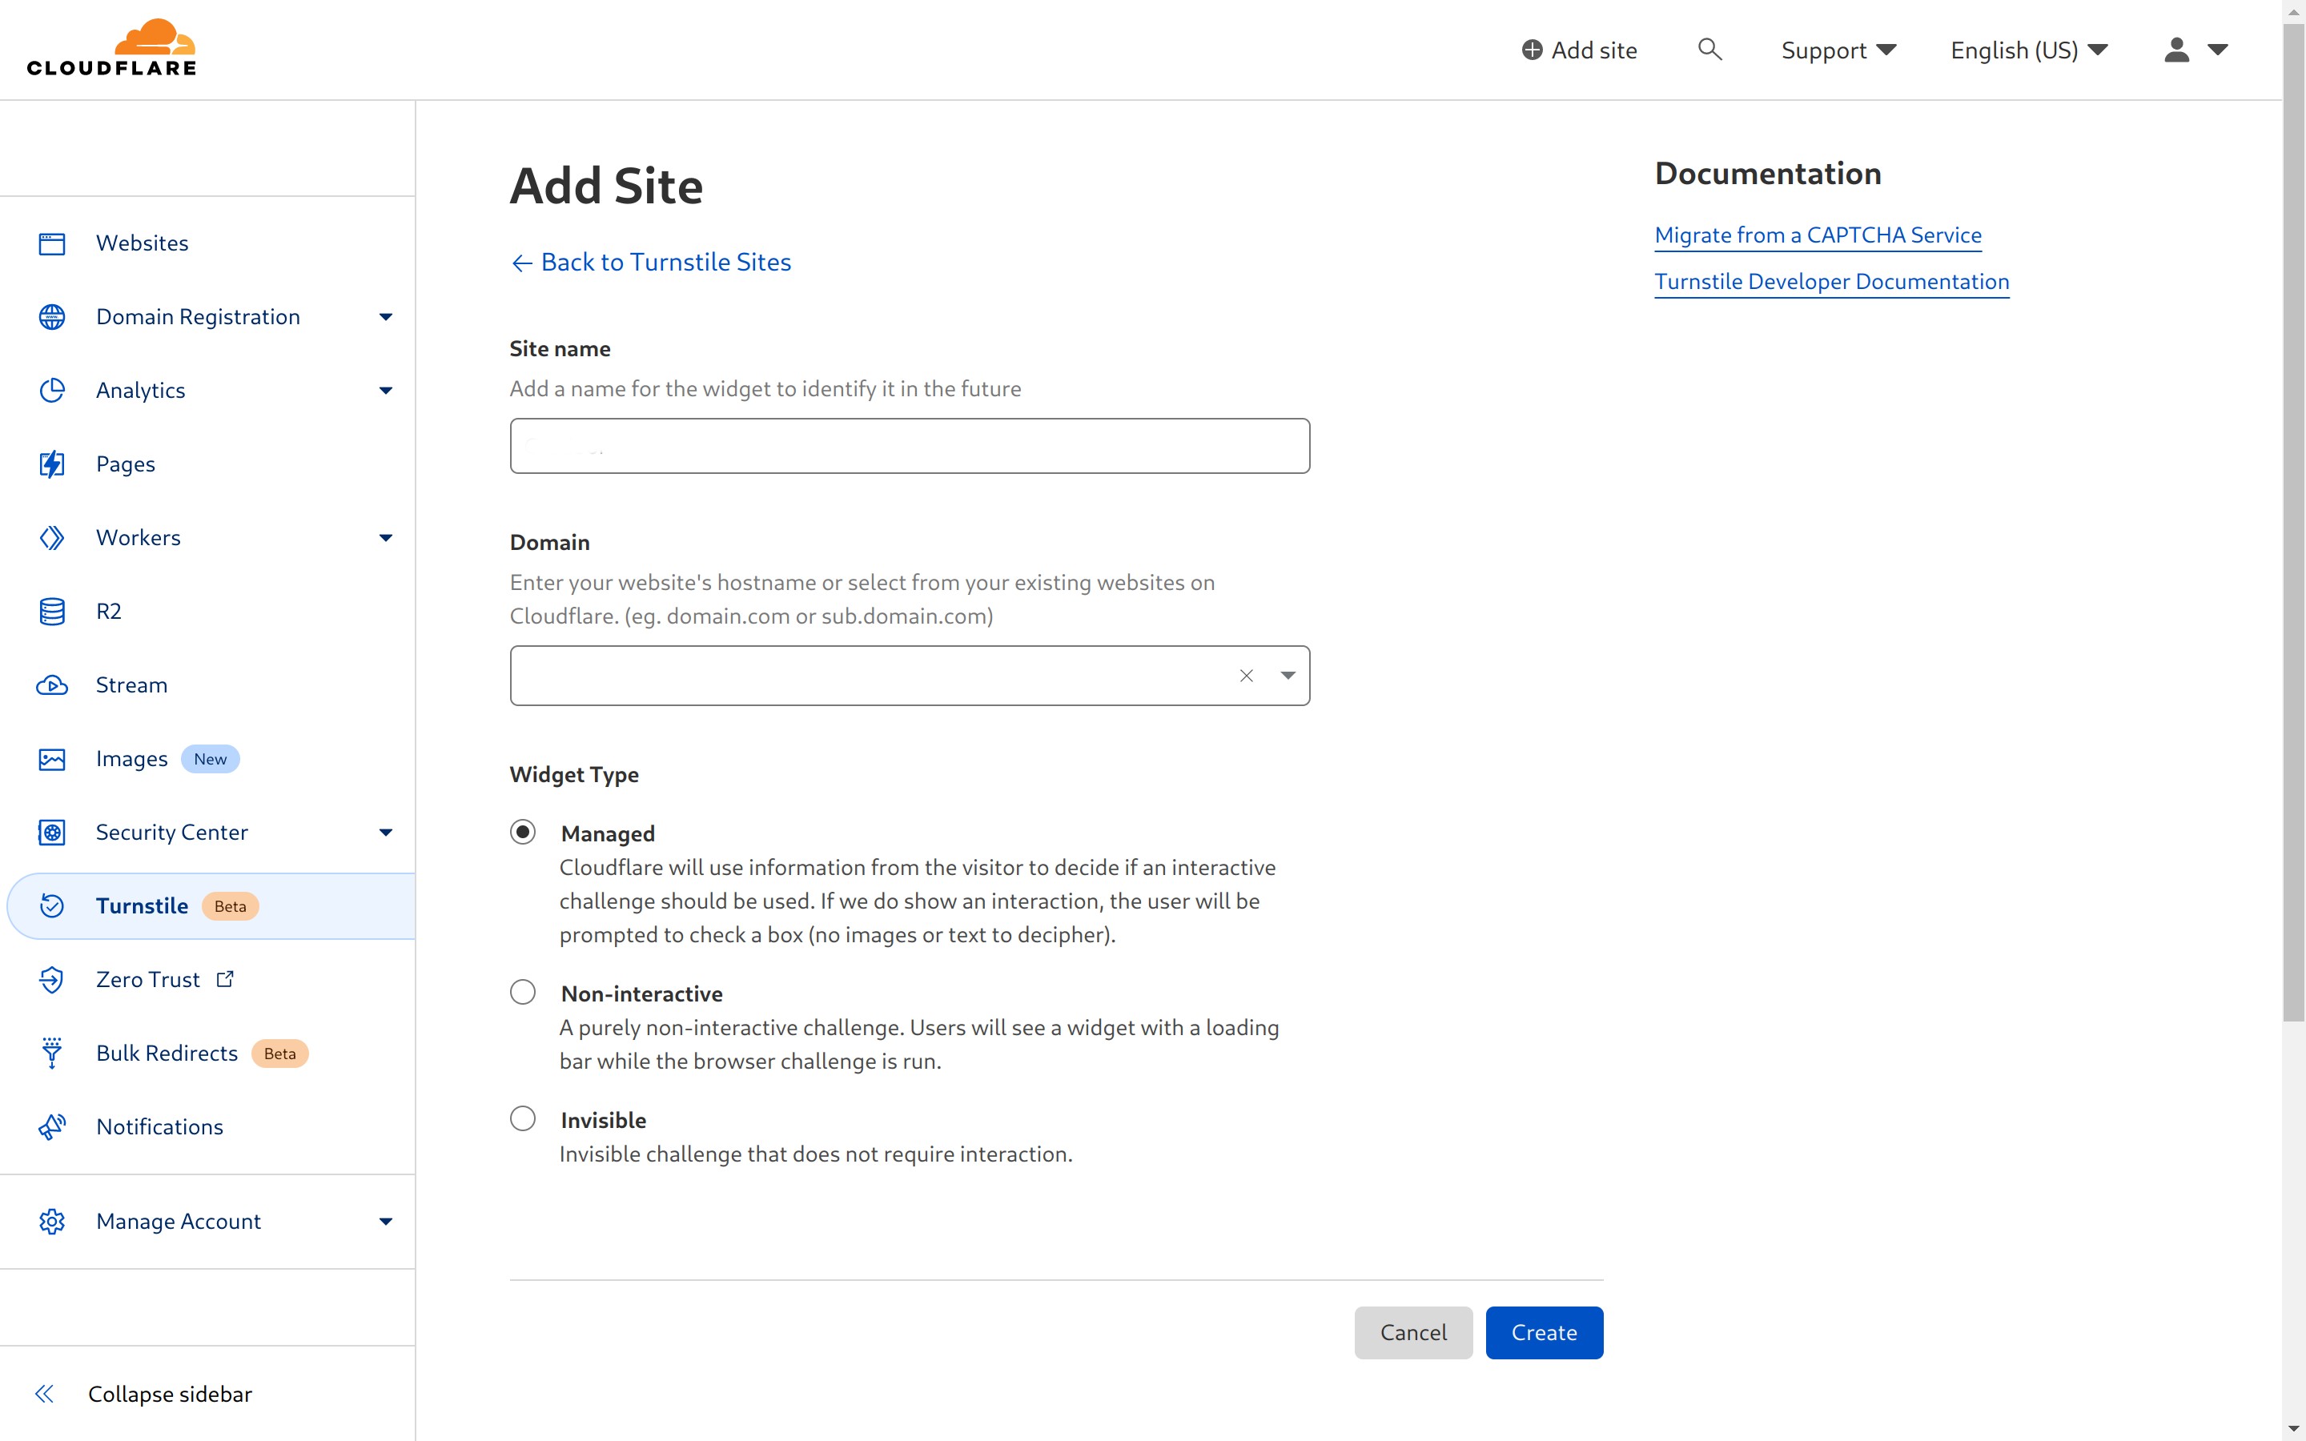Click the Pages lightning icon
2306x1441 pixels.
(51, 464)
